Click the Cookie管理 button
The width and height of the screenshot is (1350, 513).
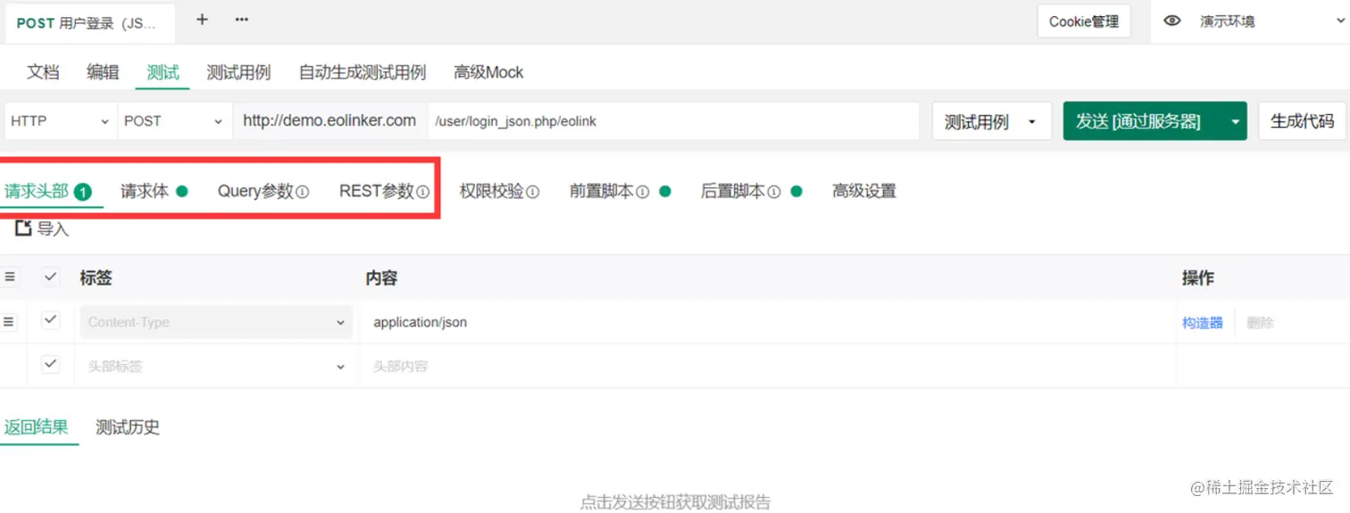(x=1084, y=21)
